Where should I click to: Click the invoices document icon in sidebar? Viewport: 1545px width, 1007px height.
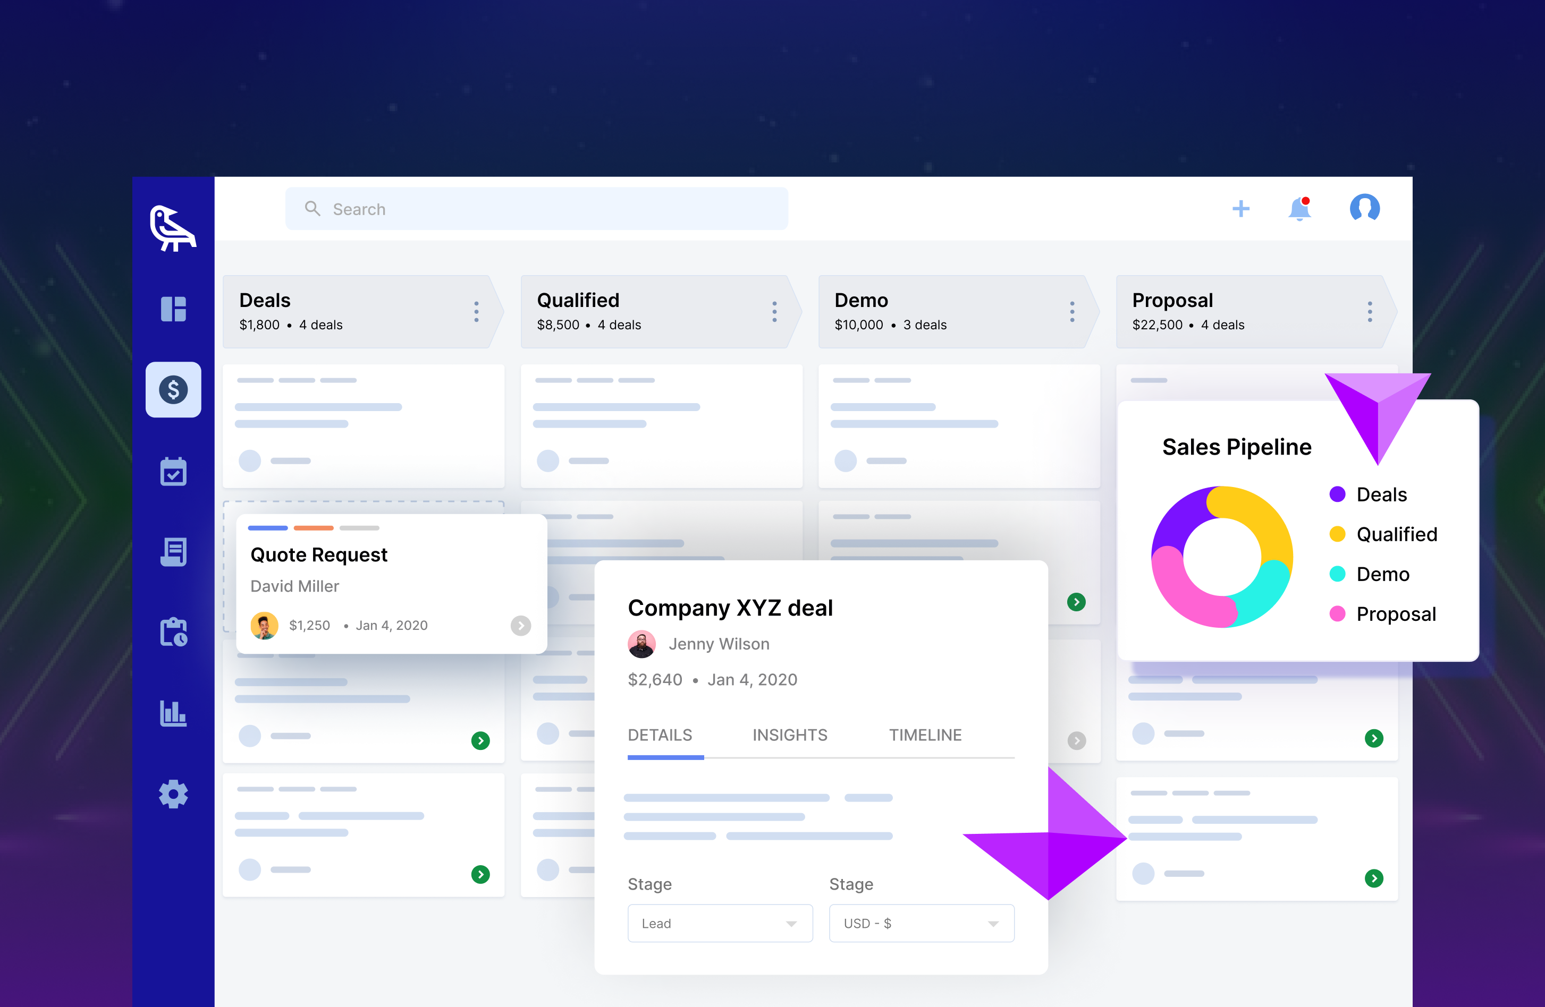coord(173,551)
